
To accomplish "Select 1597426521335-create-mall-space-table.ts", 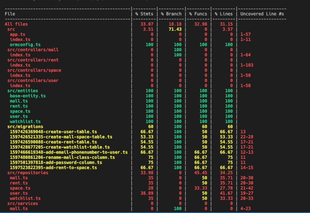I will [61, 137].
